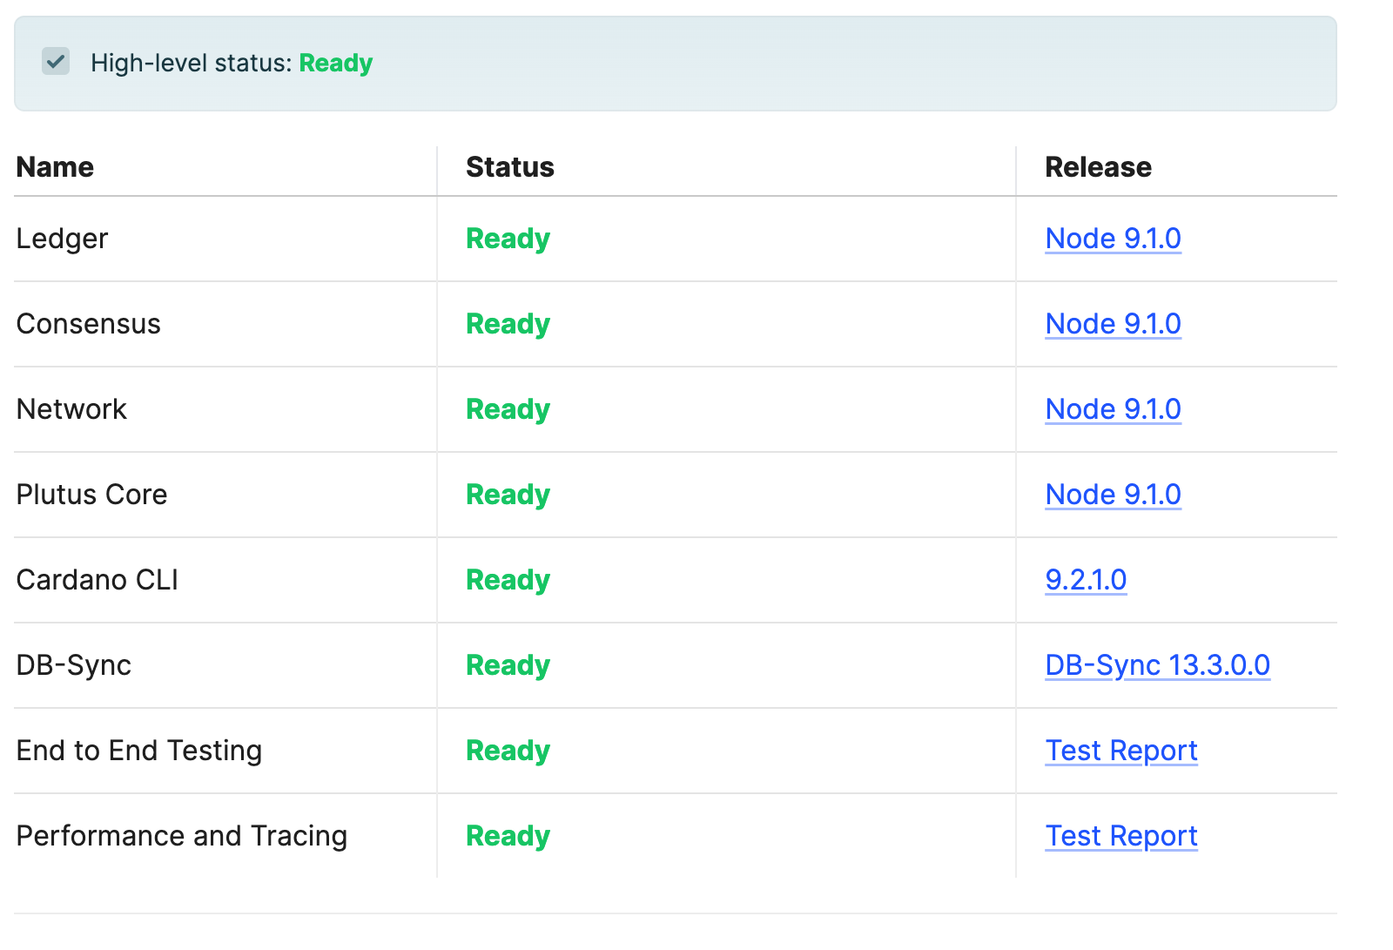
Task: Click the Release column header
Action: tap(1097, 167)
